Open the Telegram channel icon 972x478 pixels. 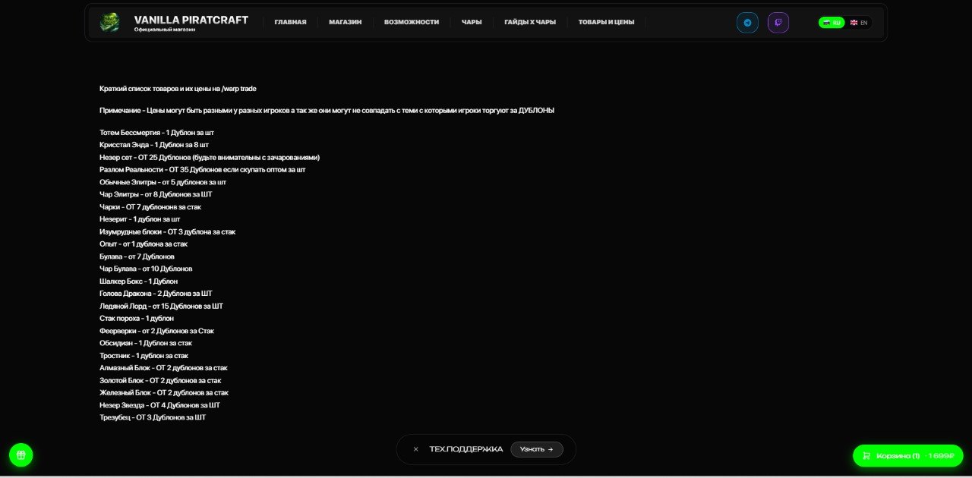747,23
